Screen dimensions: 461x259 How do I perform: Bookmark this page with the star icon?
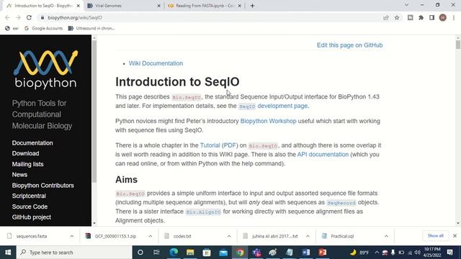pos(397,17)
